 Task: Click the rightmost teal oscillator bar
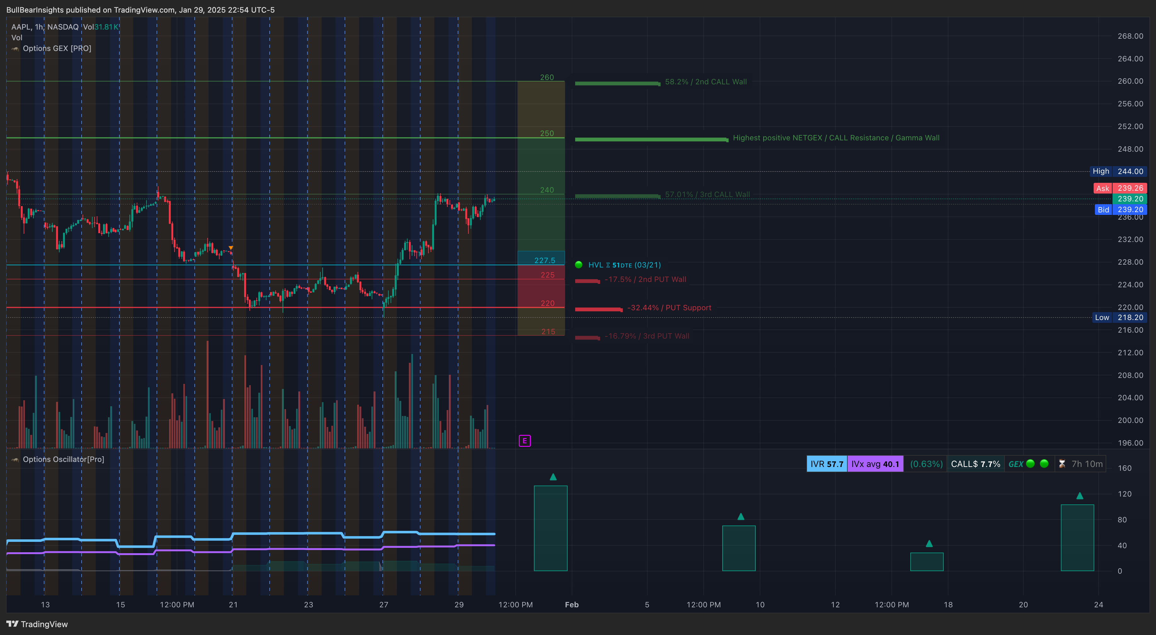coord(1078,538)
